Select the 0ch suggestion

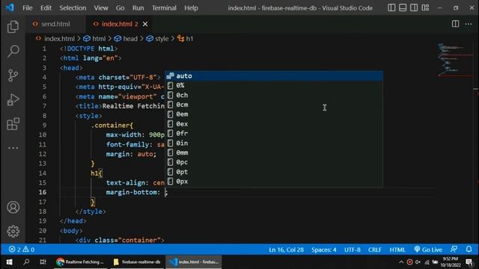pos(274,95)
